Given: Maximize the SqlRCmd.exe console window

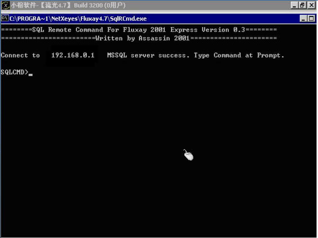Looking at the screenshot, I should (x=311, y=19).
